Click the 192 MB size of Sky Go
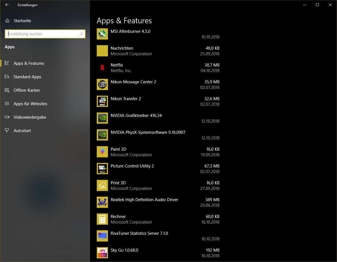337x262 pixels. 213,250
